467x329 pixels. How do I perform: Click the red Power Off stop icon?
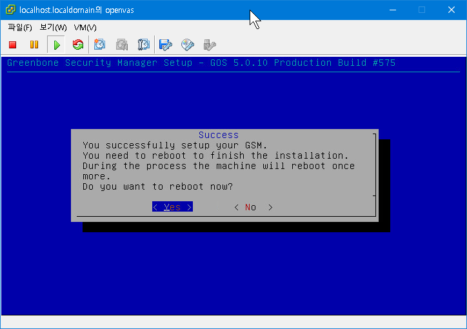(12, 45)
